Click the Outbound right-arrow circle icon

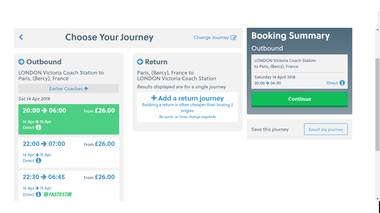[x=21, y=61]
